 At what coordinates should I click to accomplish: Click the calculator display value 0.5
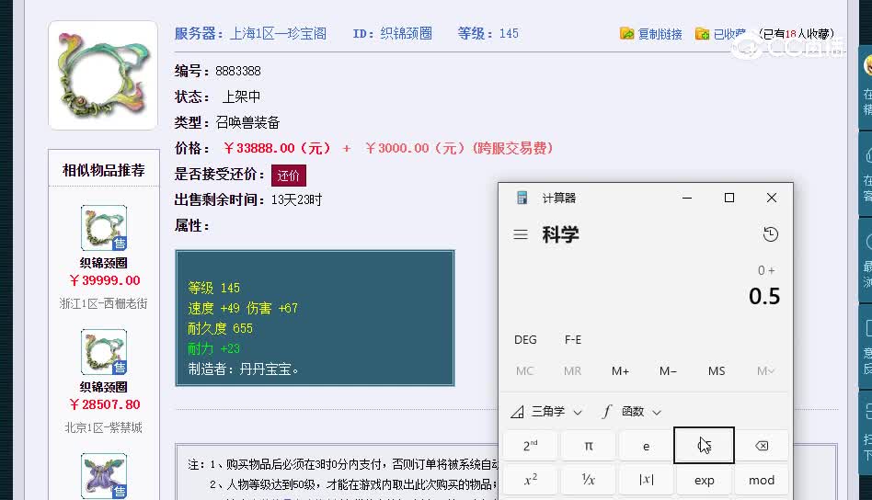pos(764,296)
